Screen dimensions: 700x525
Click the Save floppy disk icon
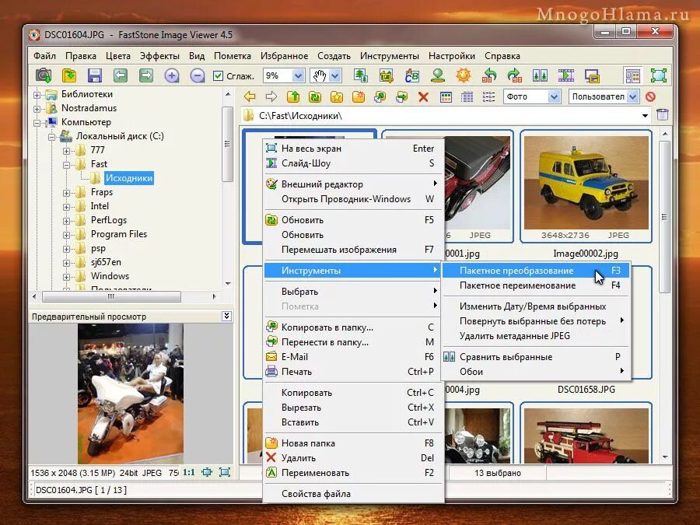(95, 75)
